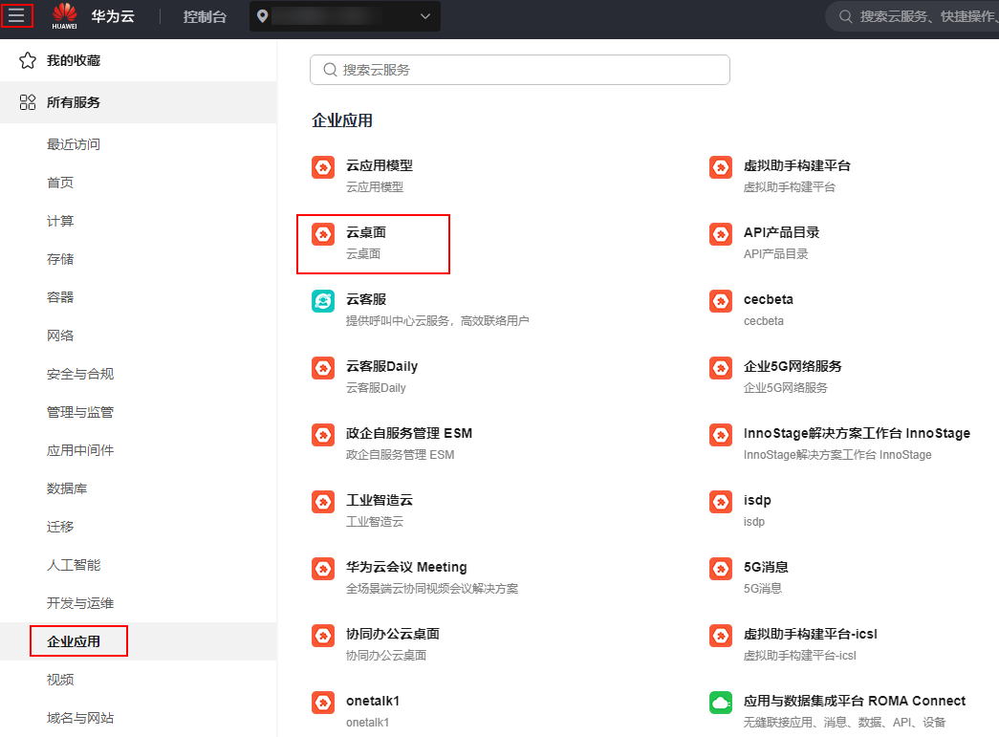Expand the region selector dropdown
The image size is (999, 737).
[425, 16]
